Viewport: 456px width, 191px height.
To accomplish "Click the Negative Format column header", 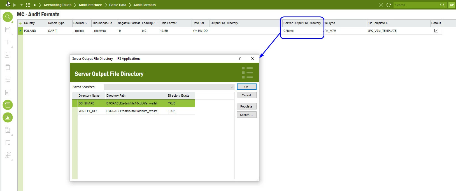I will click(x=129, y=23).
